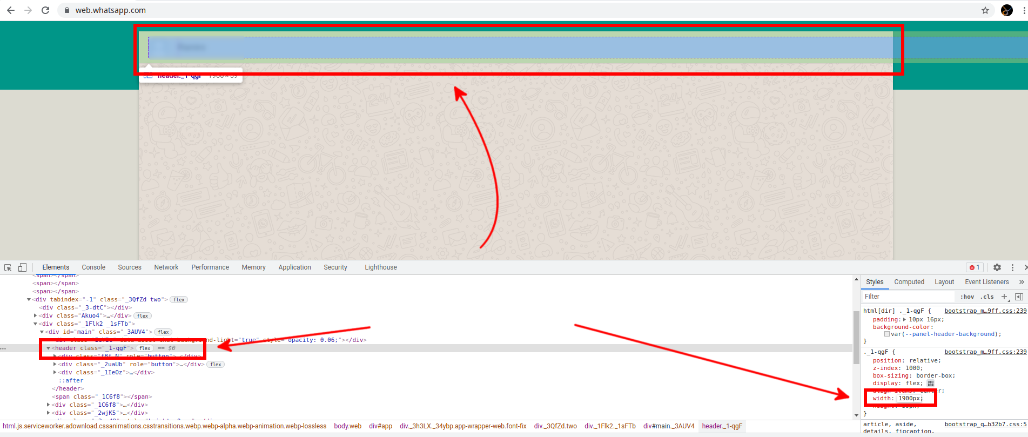Open the first bootstrap css:239 source link

click(985, 311)
